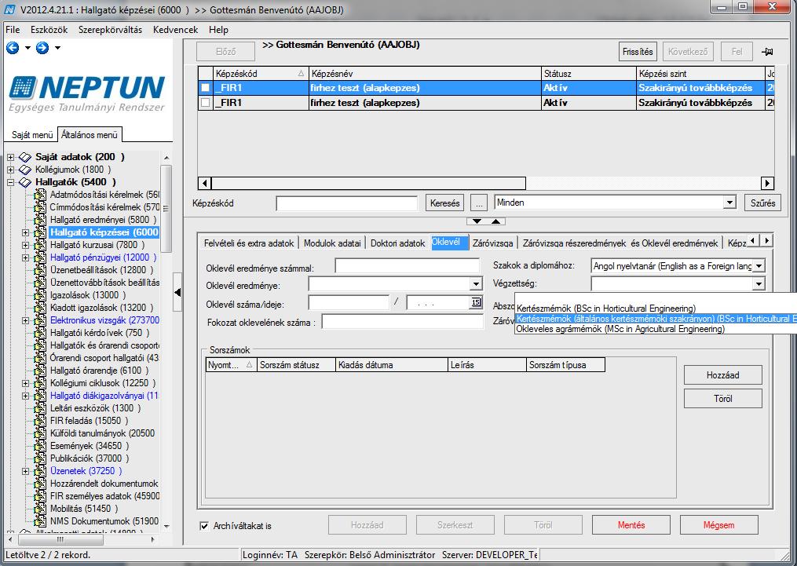
Task: Click the down triangle splitter button
Action: 477,221
